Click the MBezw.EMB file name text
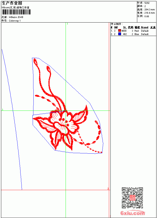157x218 pixels. point(16,17)
